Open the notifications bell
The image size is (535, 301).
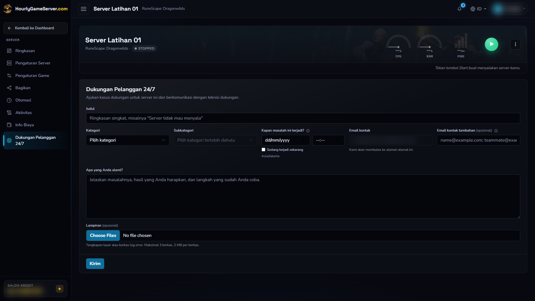point(459,9)
